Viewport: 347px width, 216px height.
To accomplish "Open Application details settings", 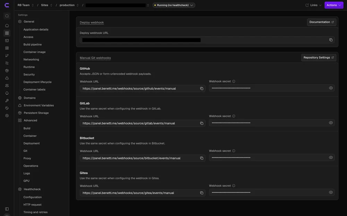I will pyautogui.click(x=36, y=30).
